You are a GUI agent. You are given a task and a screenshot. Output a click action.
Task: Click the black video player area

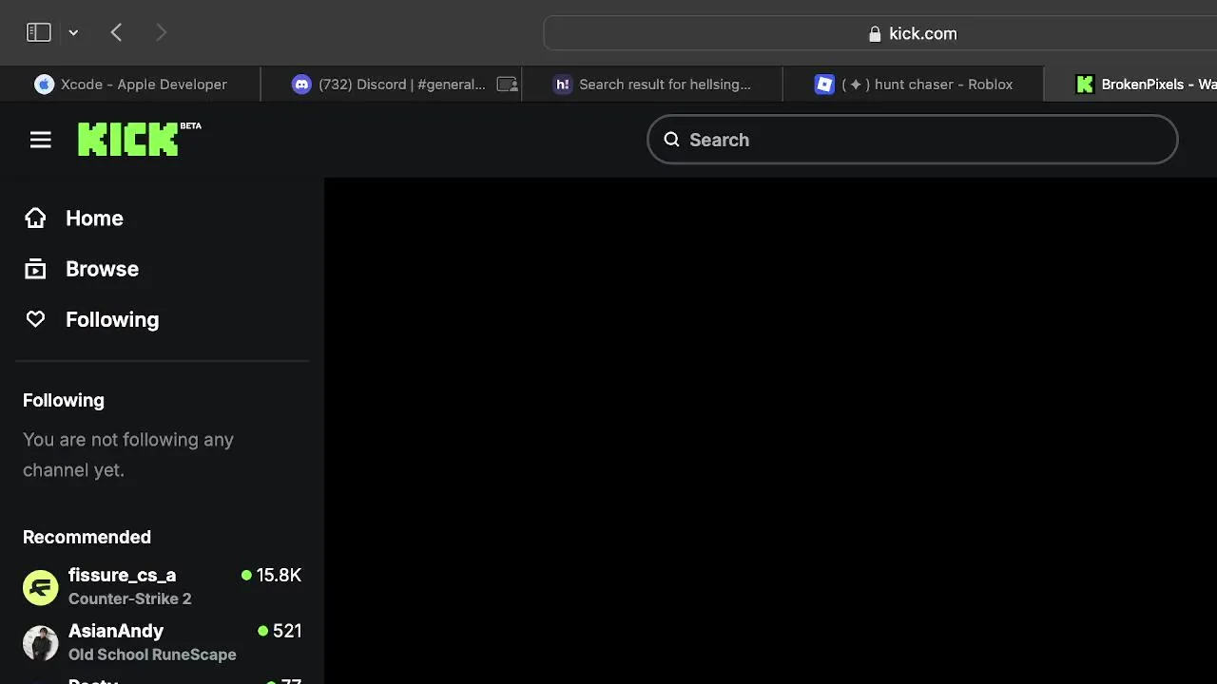click(770, 430)
